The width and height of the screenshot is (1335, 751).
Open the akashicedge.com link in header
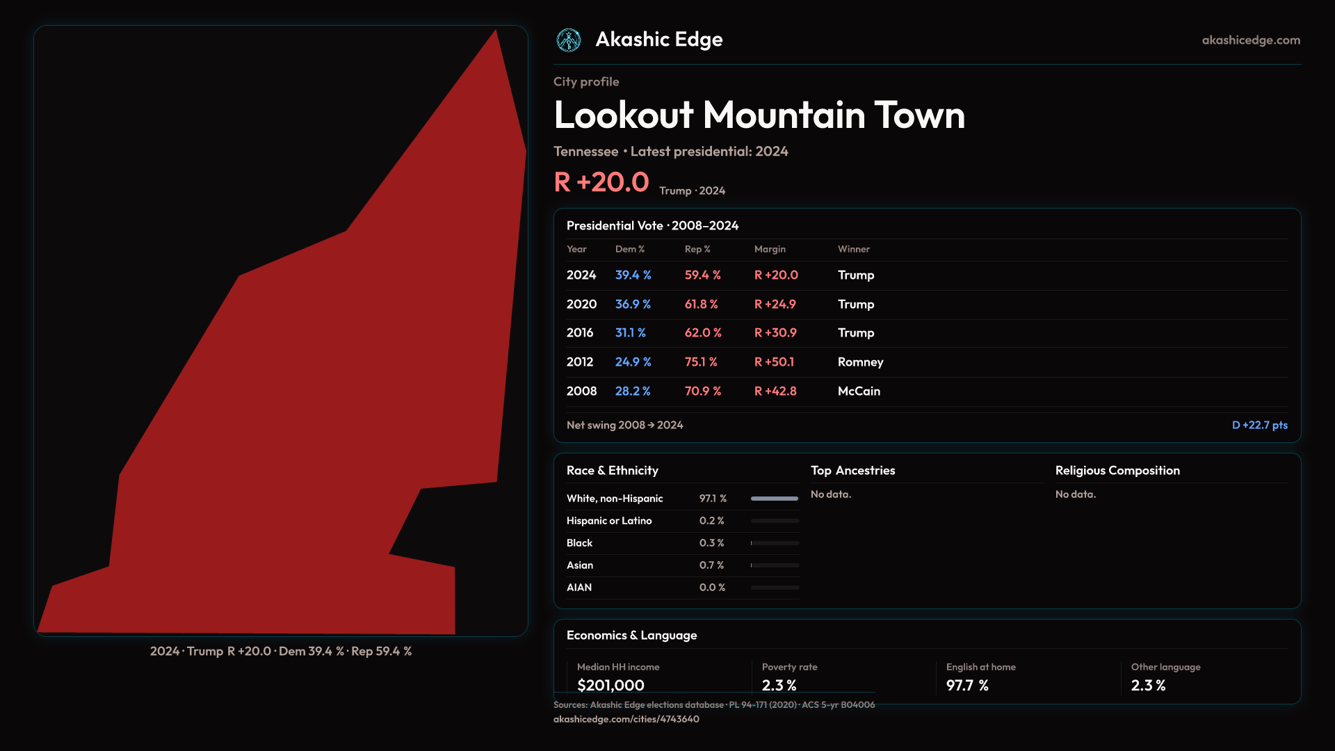click(x=1250, y=40)
